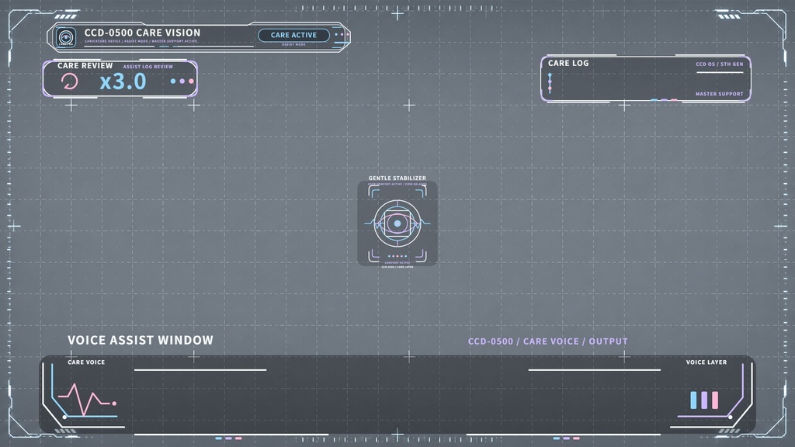Click the white line left of Voice Layer
The width and height of the screenshot is (795, 447).
tap(594, 370)
